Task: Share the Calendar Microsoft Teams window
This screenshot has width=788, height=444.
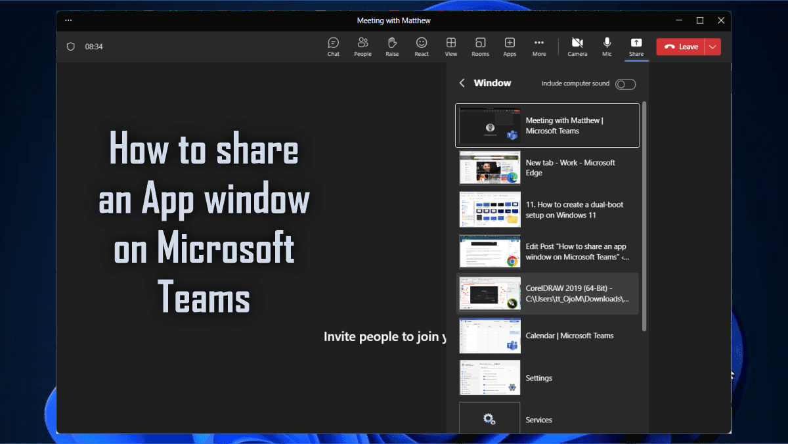Action: 547,336
